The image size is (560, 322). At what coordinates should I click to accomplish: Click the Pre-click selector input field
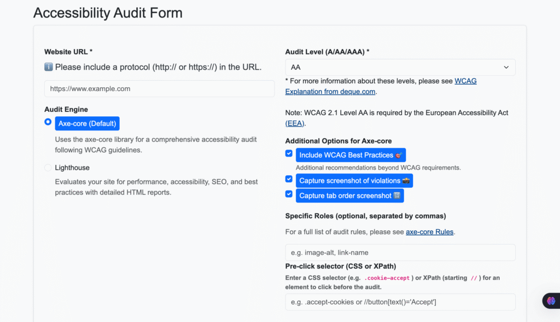(400, 302)
